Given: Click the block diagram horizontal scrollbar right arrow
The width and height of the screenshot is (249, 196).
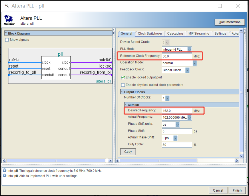Looking at the screenshot, I should [110, 161].
